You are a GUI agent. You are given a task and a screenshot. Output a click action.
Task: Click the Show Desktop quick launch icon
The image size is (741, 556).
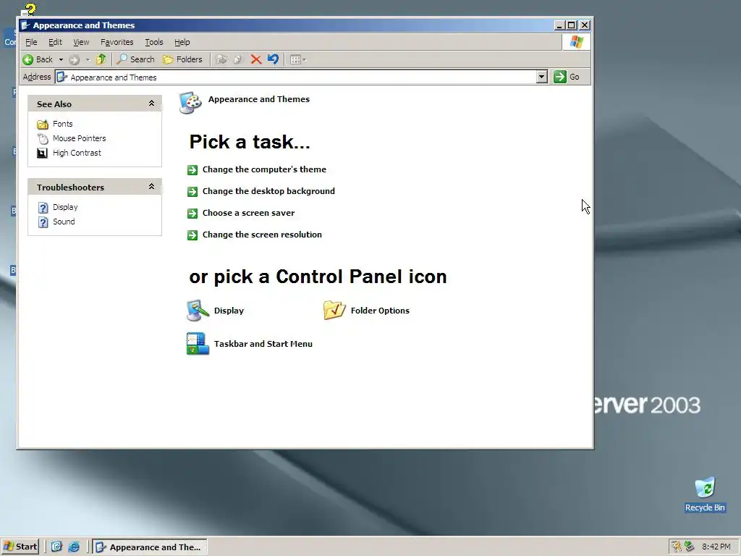coord(56,547)
